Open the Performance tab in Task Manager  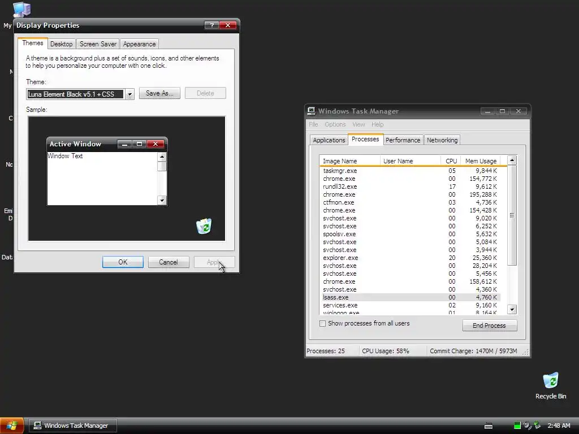click(x=403, y=140)
